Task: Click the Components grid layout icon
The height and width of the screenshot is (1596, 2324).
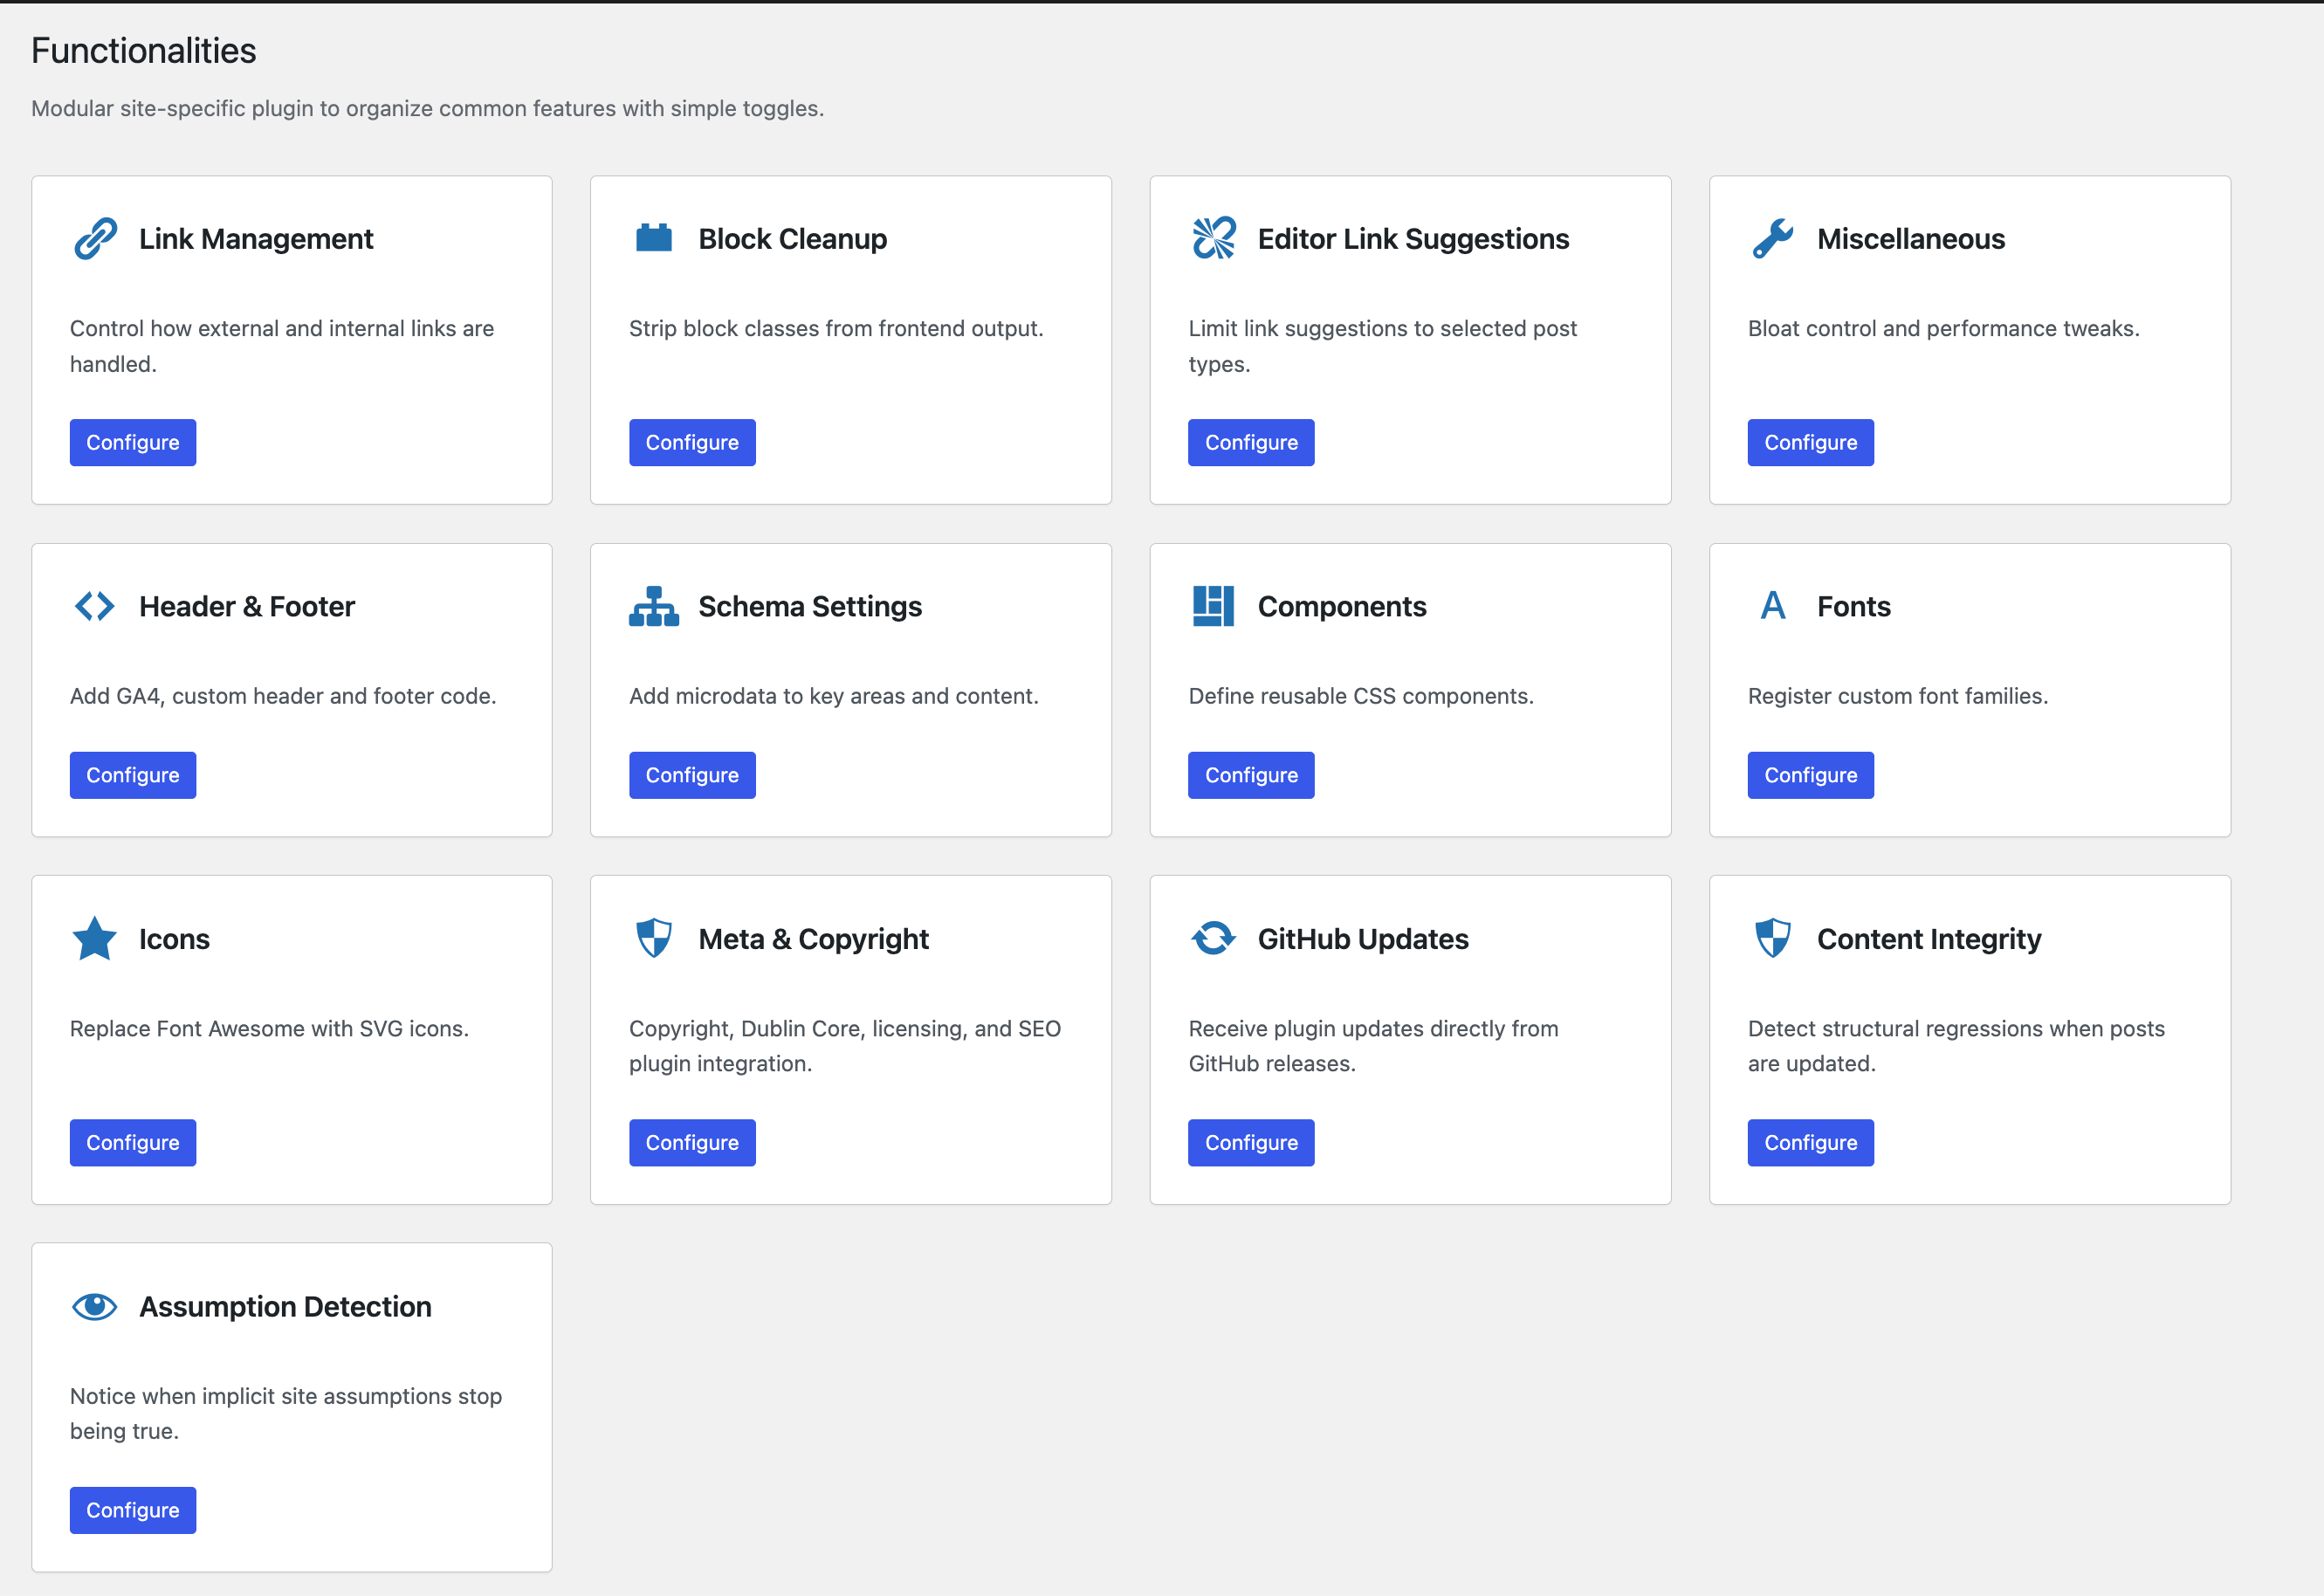Action: tap(1213, 606)
